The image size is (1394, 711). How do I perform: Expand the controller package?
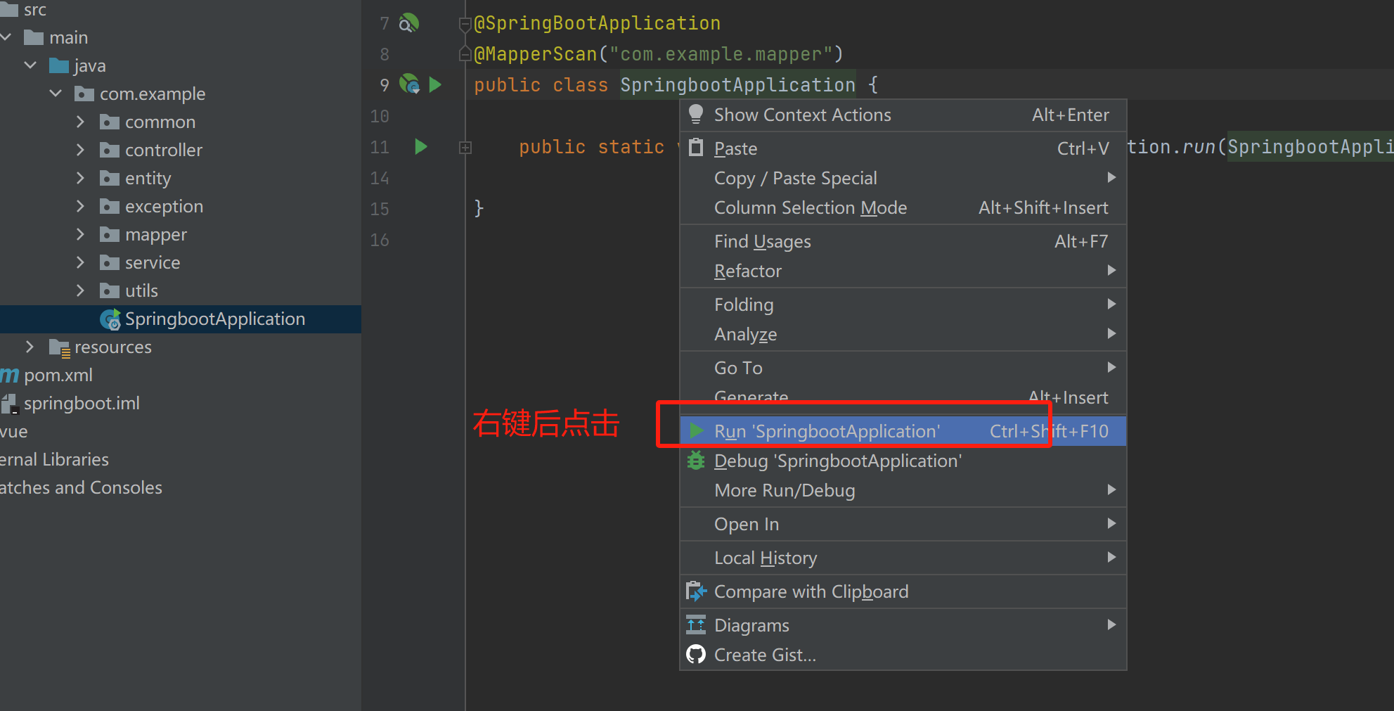pyautogui.click(x=81, y=150)
